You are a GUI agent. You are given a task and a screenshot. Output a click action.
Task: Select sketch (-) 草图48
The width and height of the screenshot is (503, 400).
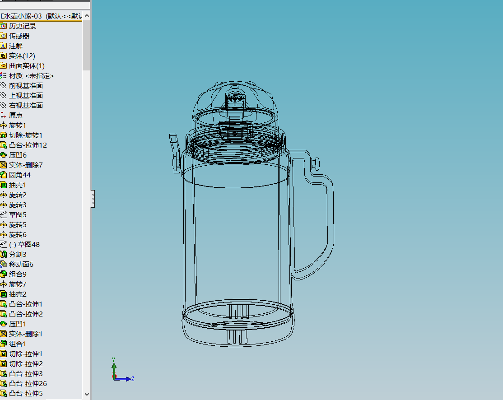click(x=24, y=245)
